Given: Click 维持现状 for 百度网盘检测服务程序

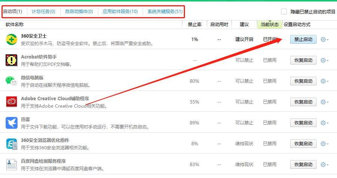Looking at the screenshot, I should pyautogui.click(x=244, y=165).
